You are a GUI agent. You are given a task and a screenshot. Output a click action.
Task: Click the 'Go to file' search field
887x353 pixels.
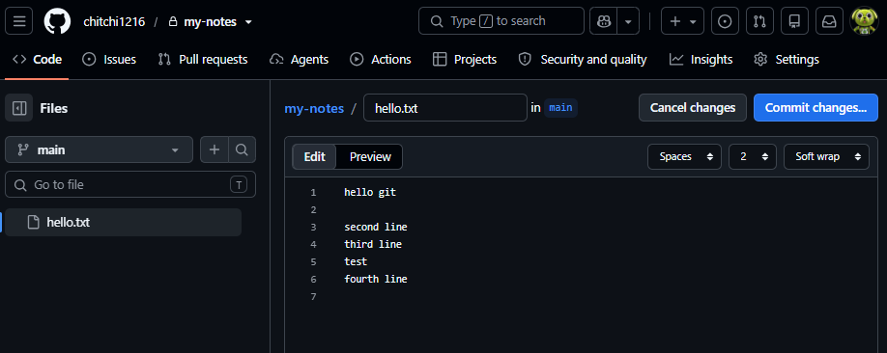coord(130,184)
